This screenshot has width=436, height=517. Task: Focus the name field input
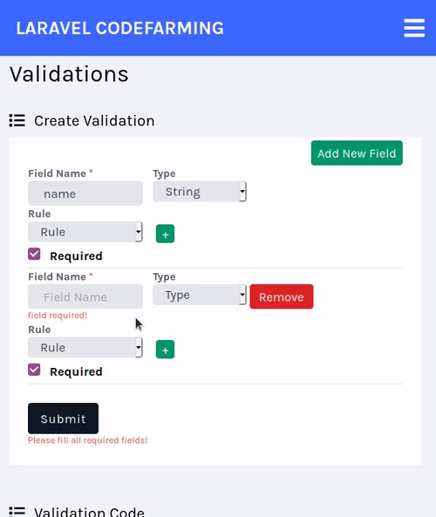coord(85,194)
